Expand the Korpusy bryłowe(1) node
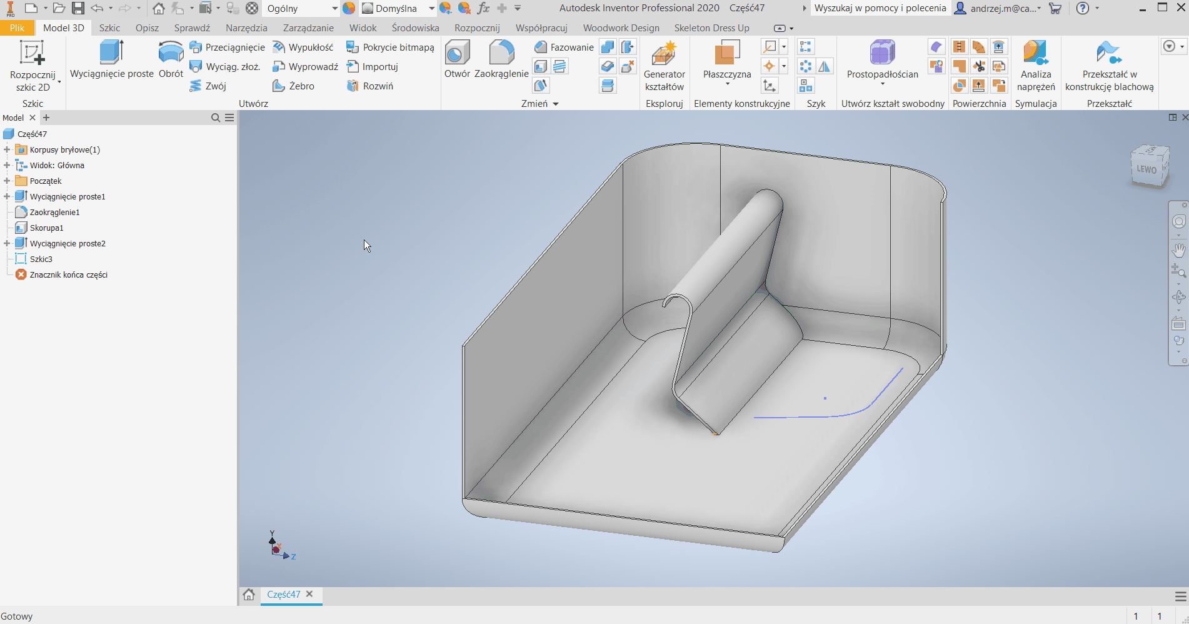 tap(7, 149)
